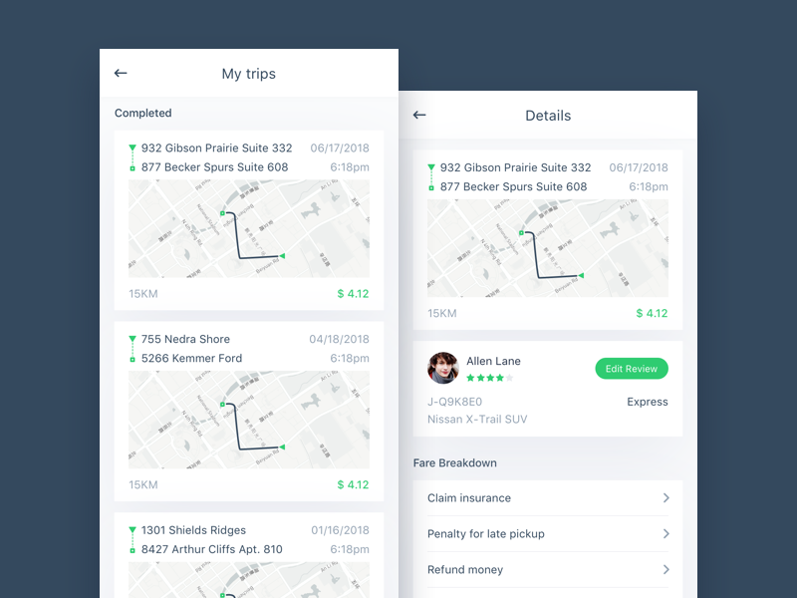Expand the Refund money chevron

(665, 569)
